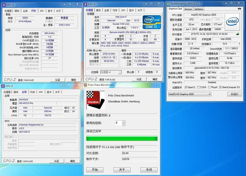Image resolution: width=246 pixels, height=176 pixels.
Task: Close the Fritz Chess Benchmark window
Action: coord(156,84)
